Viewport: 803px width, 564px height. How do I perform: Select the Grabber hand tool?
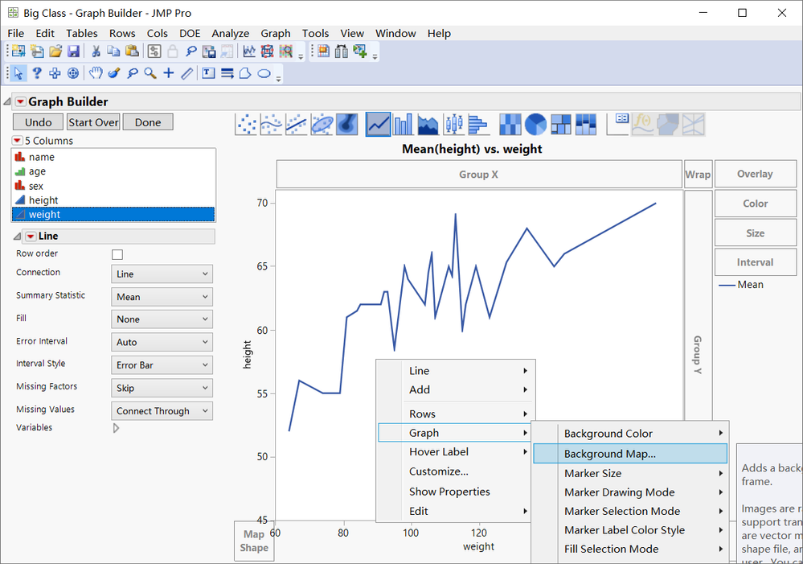tap(96, 73)
